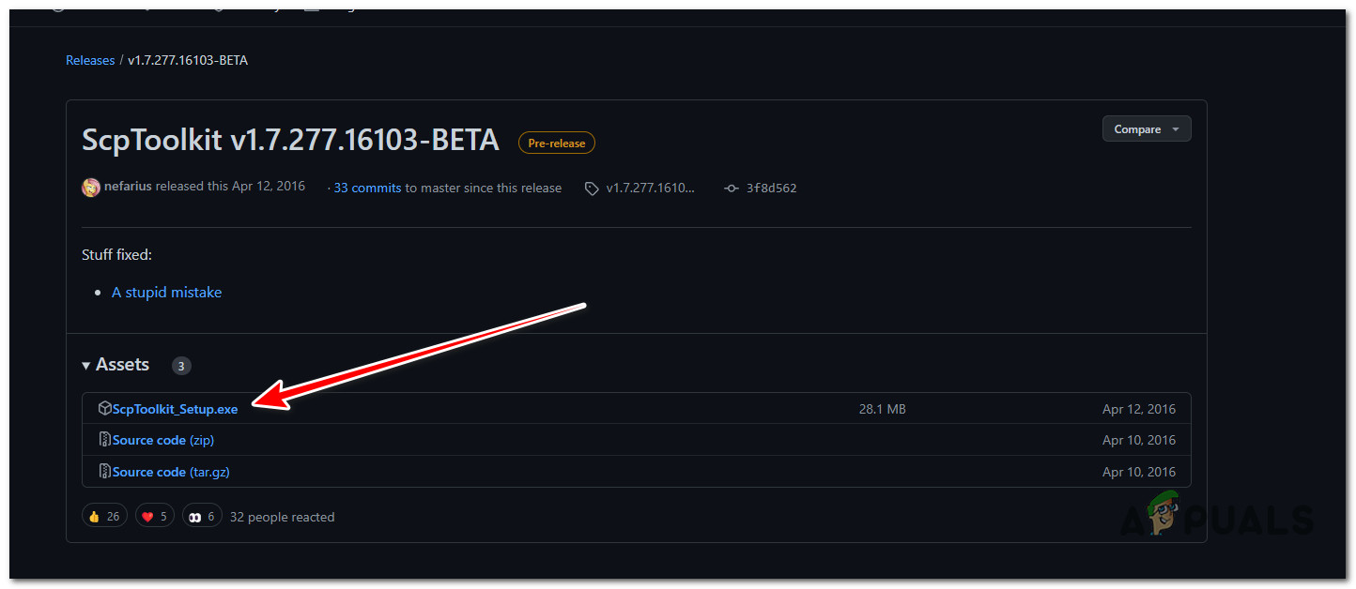Click the commit icon beside 3f8d562
1356x589 pixels.
click(732, 189)
